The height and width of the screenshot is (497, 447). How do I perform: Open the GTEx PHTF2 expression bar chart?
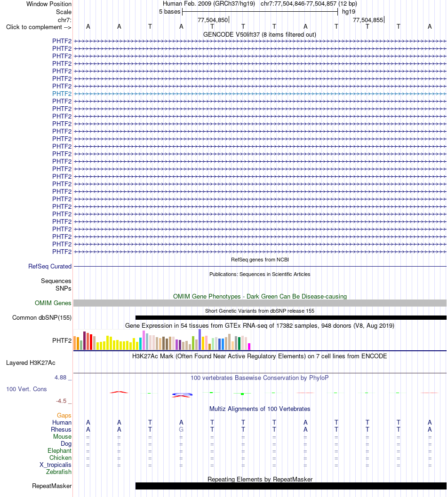coord(162,340)
